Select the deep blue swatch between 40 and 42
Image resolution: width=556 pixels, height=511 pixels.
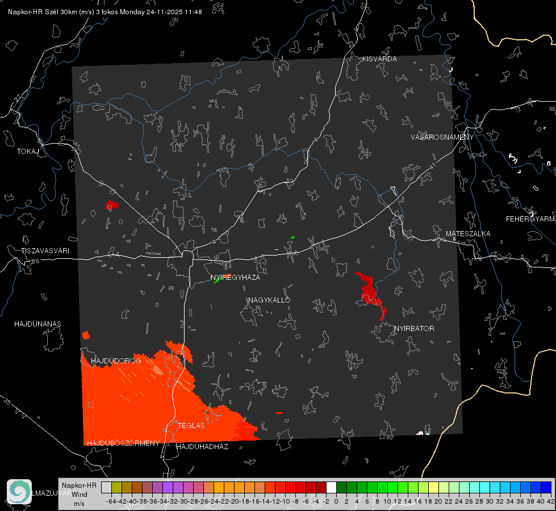[546, 487]
